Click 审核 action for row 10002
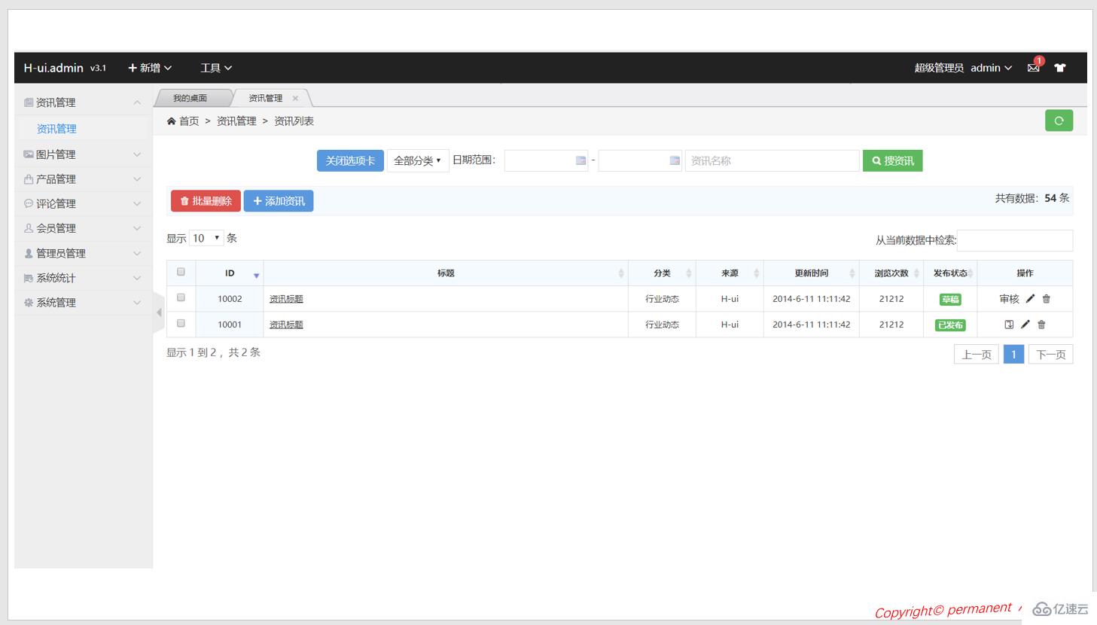This screenshot has height=625, width=1097. 1009,299
